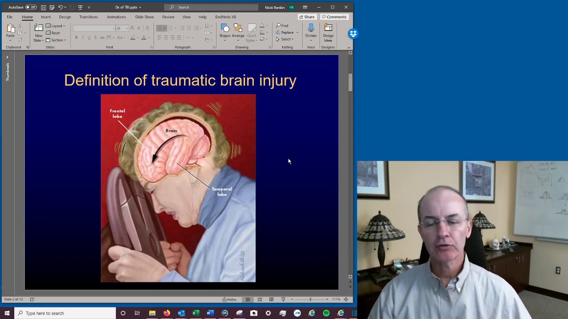
Task: Click the Reset slide button
Action: click(x=53, y=33)
